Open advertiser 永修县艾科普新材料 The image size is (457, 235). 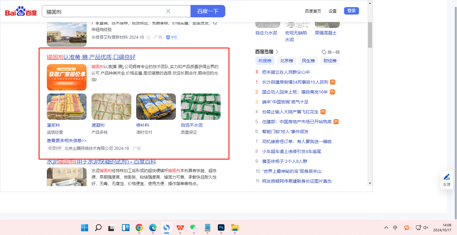click(110, 37)
